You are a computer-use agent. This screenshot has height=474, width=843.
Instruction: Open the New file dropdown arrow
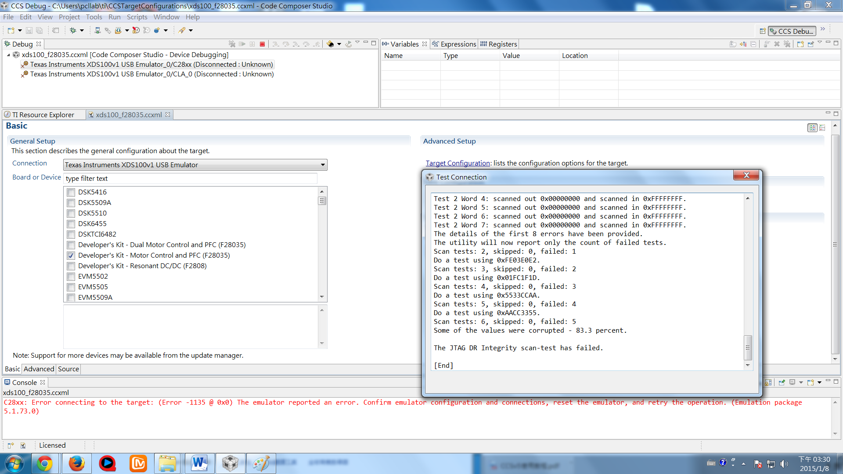click(20, 30)
